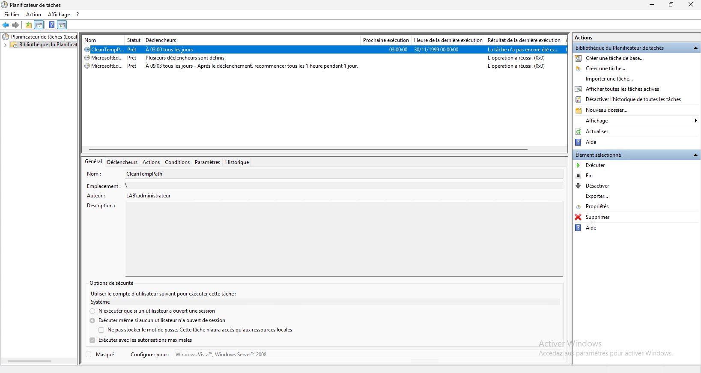Viewport: 701px width, 373px height.
Task: Collapse the 'Élément sélectionné' actions section
Action: [695, 155]
